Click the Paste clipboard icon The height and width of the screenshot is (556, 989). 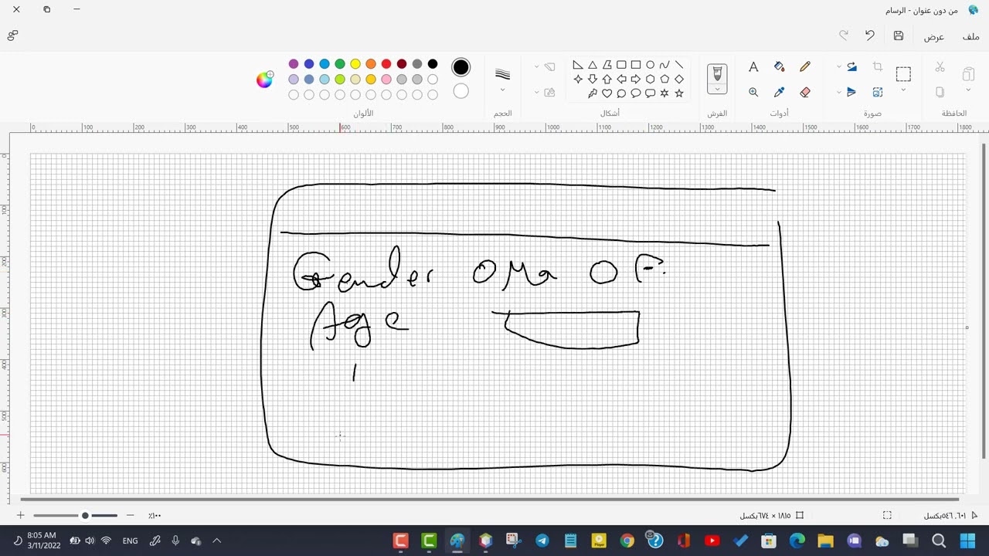click(x=968, y=74)
